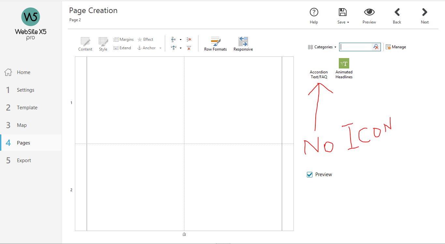
Task: Select the Animated Headlines object
Action: [344, 69]
